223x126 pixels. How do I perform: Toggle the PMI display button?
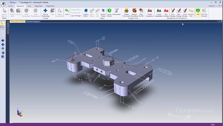click(x=198, y=12)
